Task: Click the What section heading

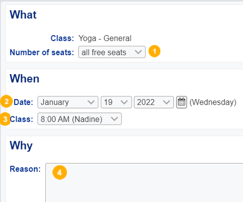Action: (x=23, y=15)
